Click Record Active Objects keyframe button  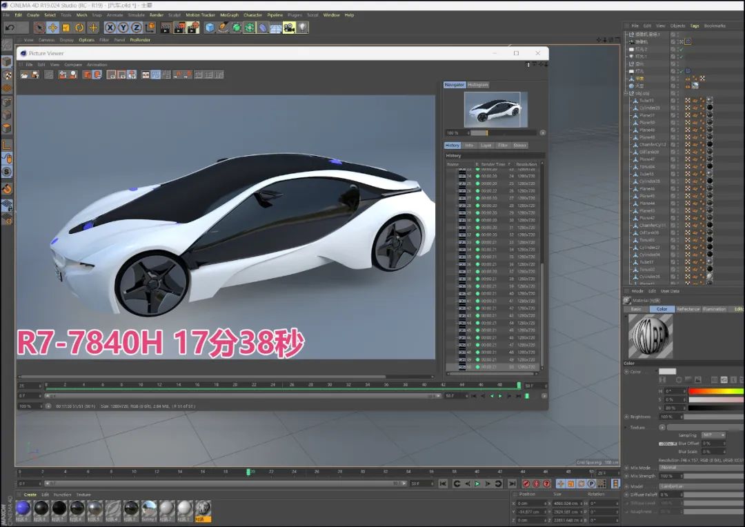[526, 484]
